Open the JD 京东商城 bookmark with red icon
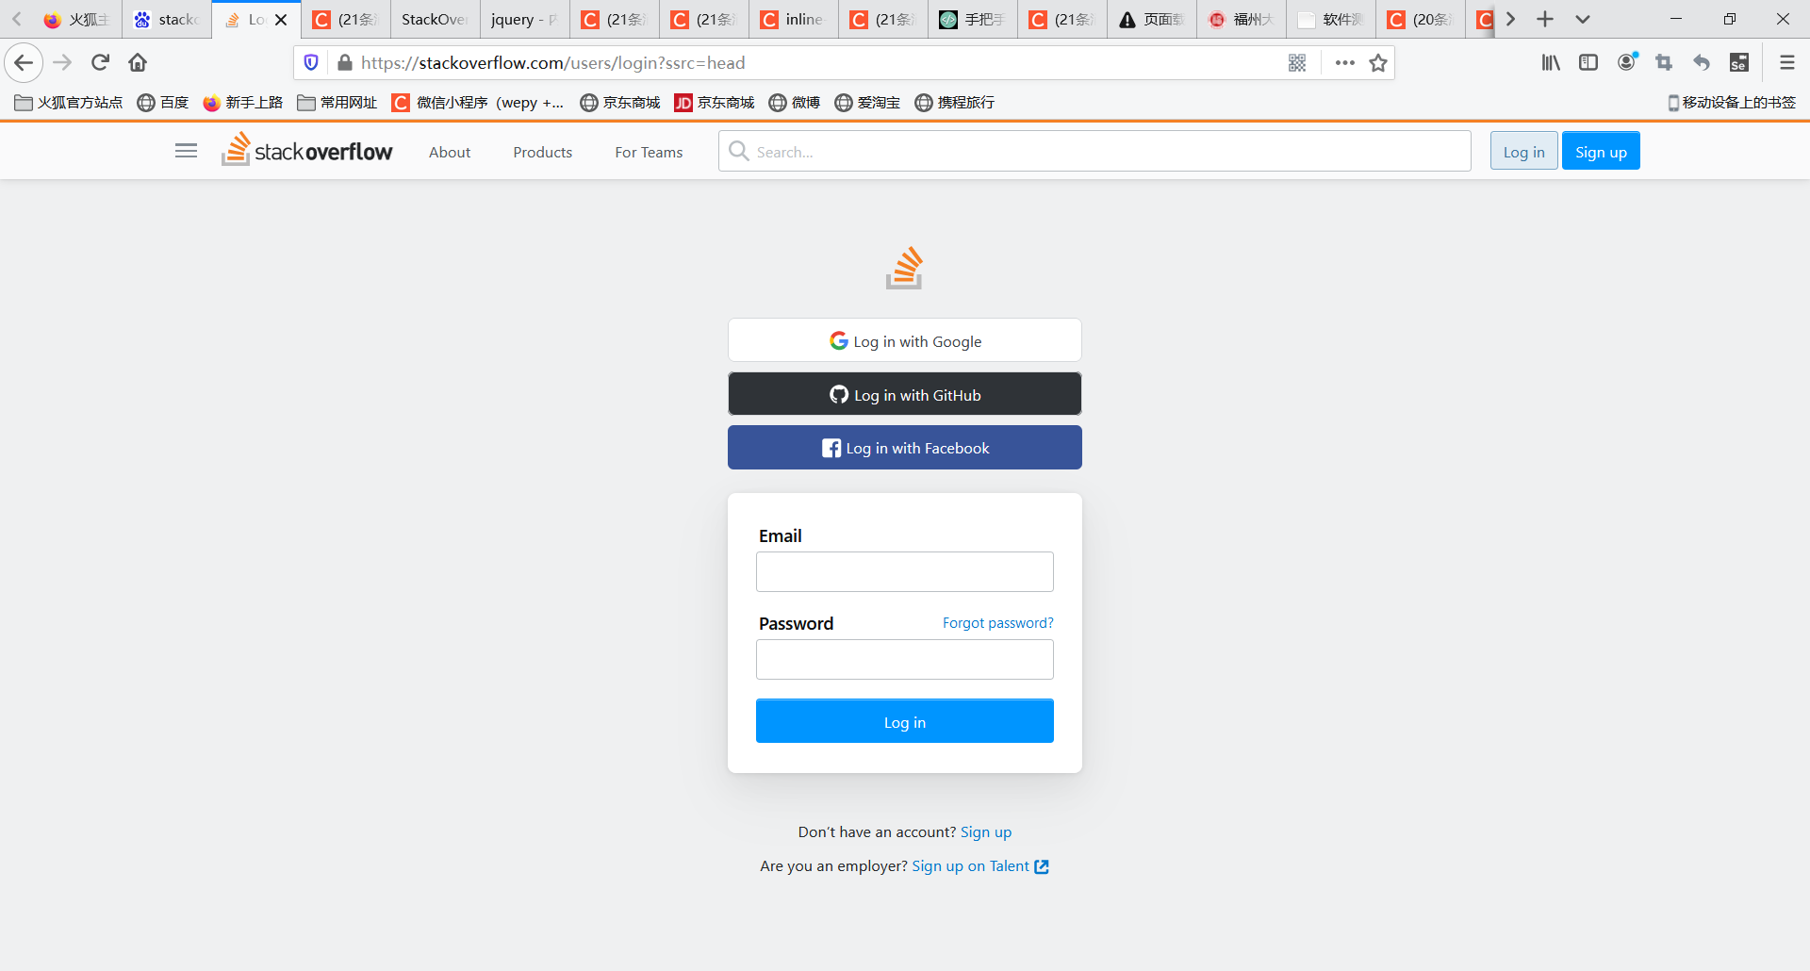1810x971 pixels. (x=715, y=103)
